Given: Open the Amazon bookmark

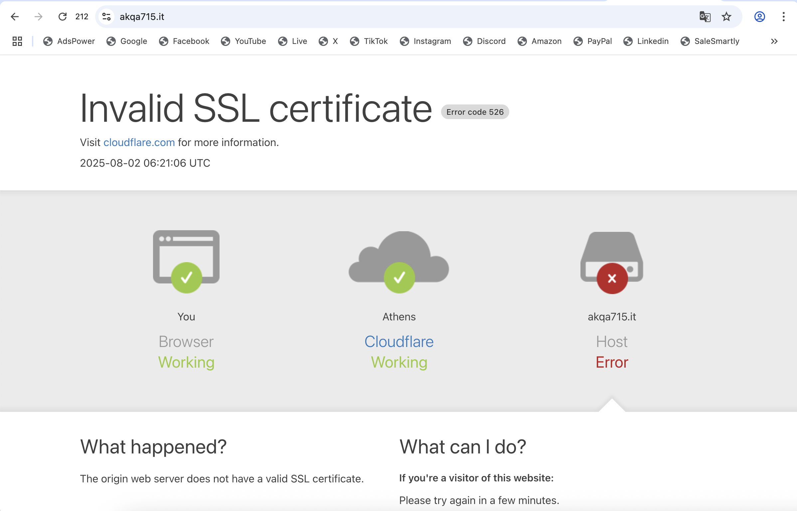Looking at the screenshot, I should (x=540, y=41).
